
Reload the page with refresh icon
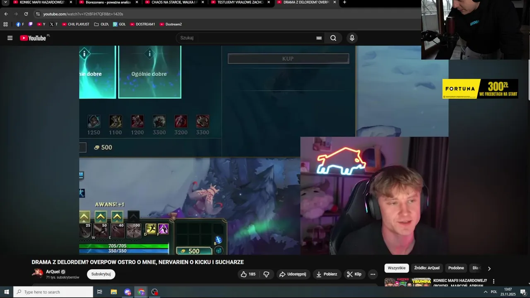[26, 14]
